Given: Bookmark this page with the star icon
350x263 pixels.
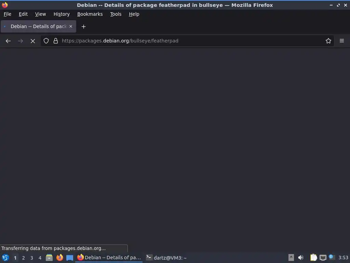Looking at the screenshot, I should click(x=328, y=41).
